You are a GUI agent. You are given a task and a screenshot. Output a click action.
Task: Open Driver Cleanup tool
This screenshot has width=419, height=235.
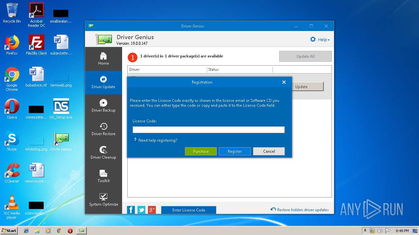pyautogui.click(x=103, y=153)
